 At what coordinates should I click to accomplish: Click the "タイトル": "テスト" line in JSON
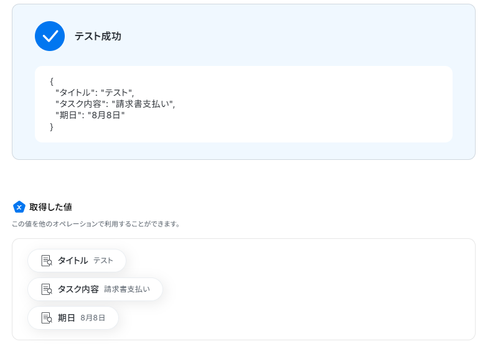[x=95, y=93]
